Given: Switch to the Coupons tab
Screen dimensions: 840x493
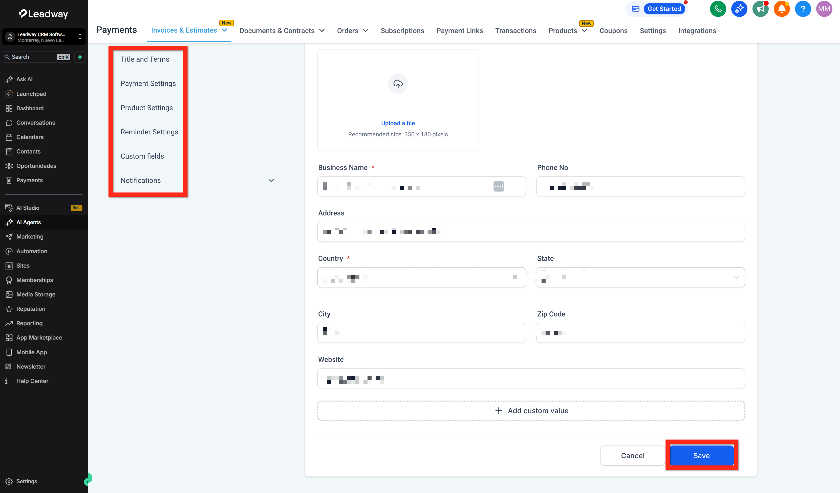Looking at the screenshot, I should pyautogui.click(x=613, y=31).
